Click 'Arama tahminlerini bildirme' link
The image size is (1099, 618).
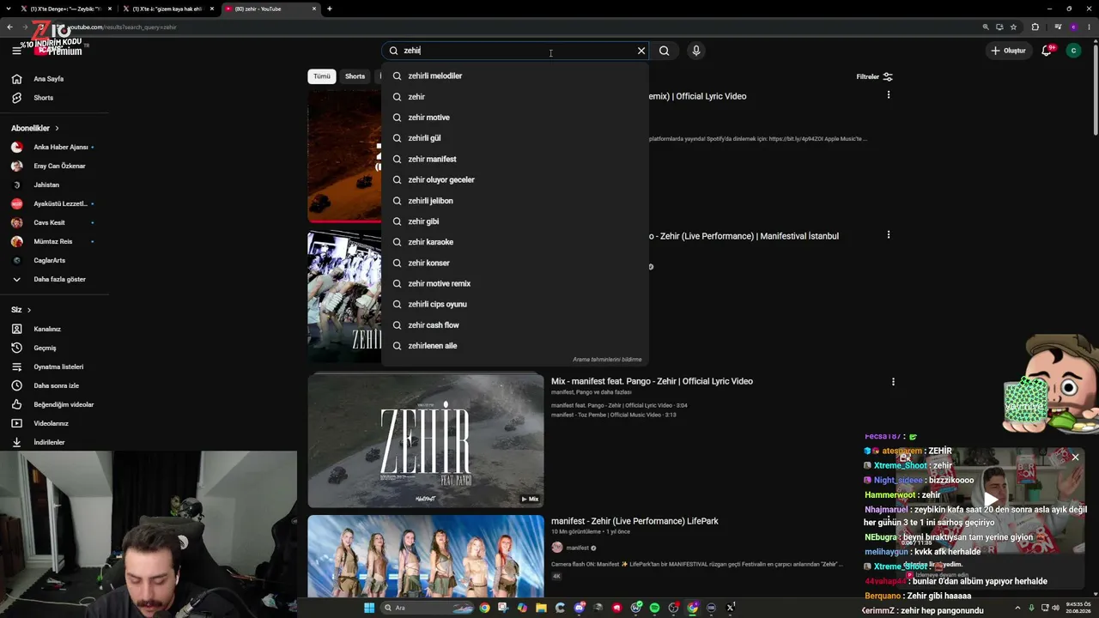click(607, 360)
